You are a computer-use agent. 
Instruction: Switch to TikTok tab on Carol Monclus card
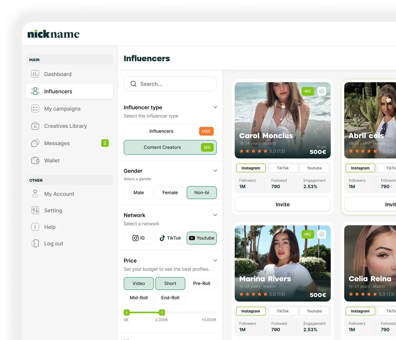pos(282,168)
